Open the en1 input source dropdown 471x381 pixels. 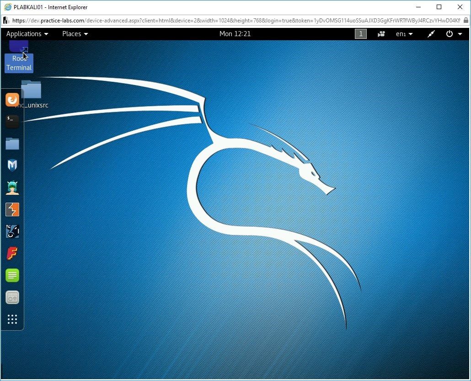(404, 34)
